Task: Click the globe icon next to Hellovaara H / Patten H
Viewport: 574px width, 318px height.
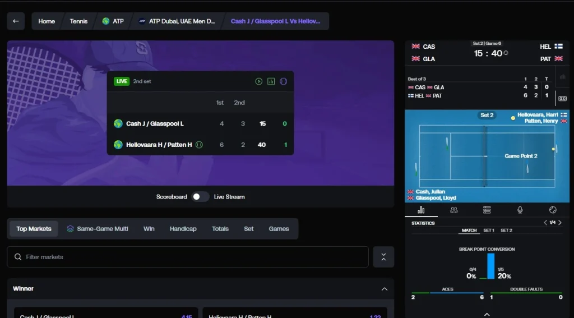Action: [118, 145]
